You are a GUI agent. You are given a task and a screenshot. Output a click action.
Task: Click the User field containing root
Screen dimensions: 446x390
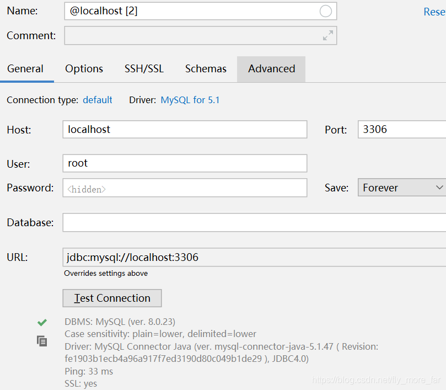pos(185,163)
